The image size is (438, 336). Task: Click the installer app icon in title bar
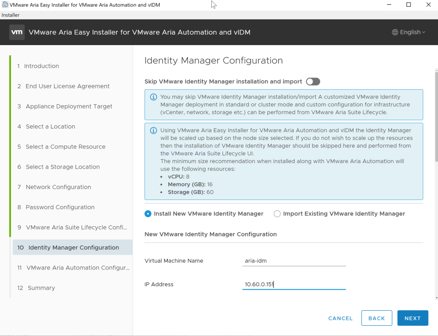click(5, 5)
